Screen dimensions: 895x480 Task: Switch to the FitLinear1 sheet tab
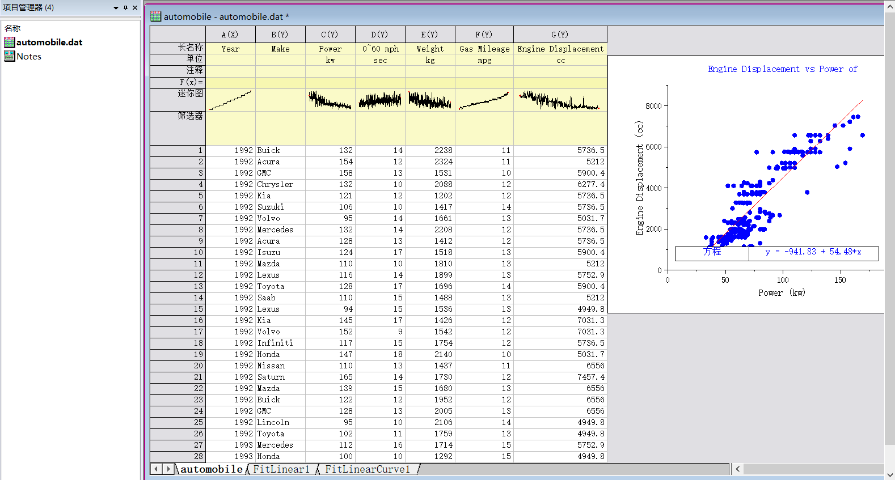[281, 469]
